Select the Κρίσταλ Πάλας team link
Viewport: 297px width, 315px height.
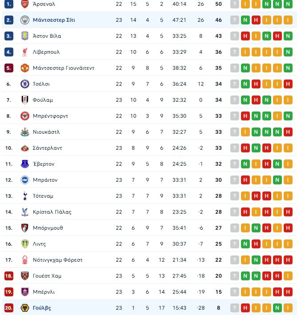52,212
